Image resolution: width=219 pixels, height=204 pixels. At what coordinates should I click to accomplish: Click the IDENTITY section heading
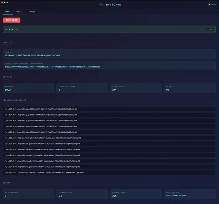[7, 43]
